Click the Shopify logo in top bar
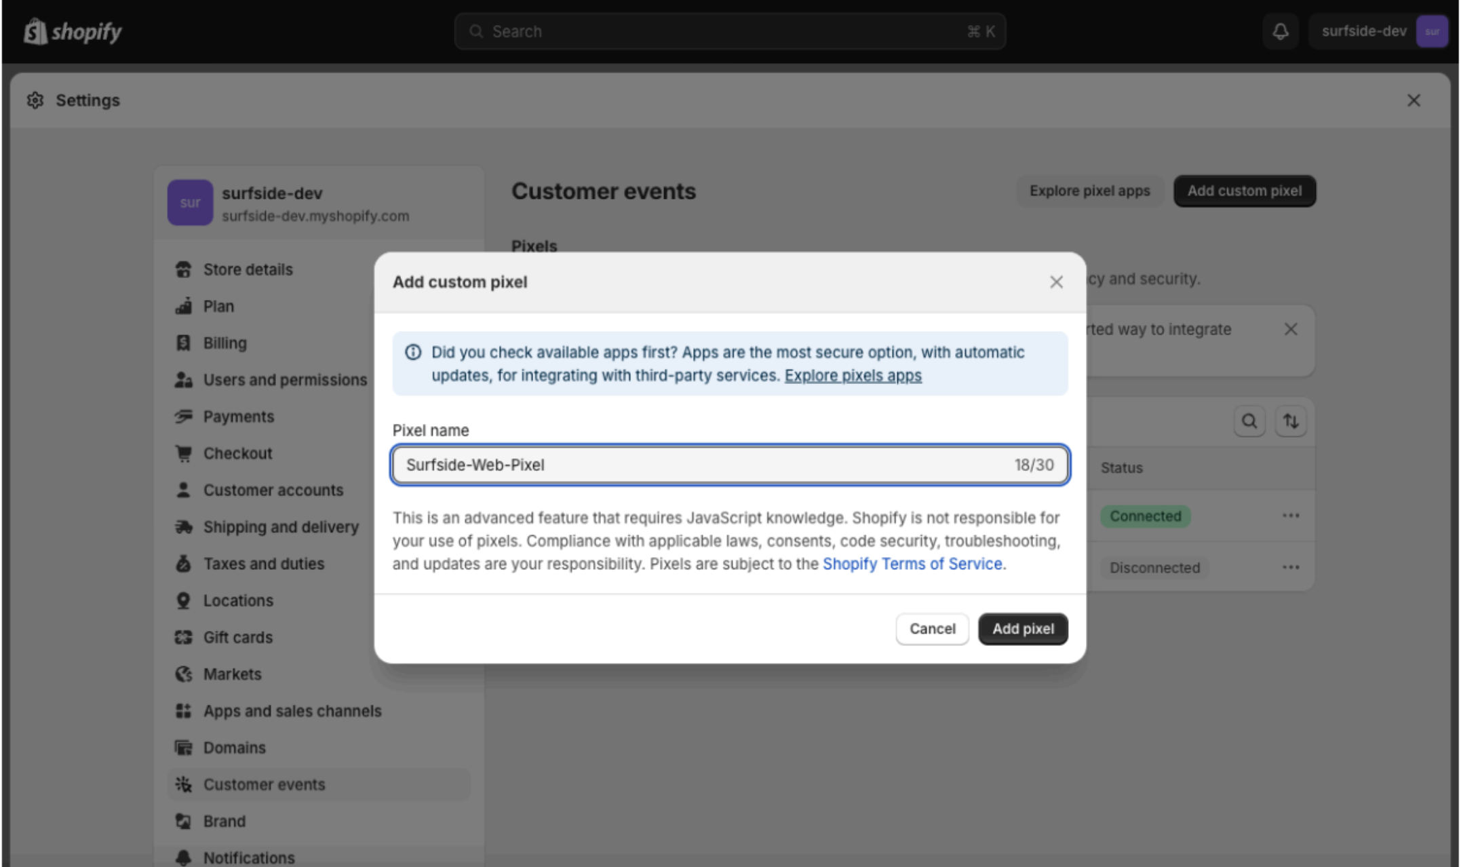Viewport: 1461px width, 867px height. (73, 31)
